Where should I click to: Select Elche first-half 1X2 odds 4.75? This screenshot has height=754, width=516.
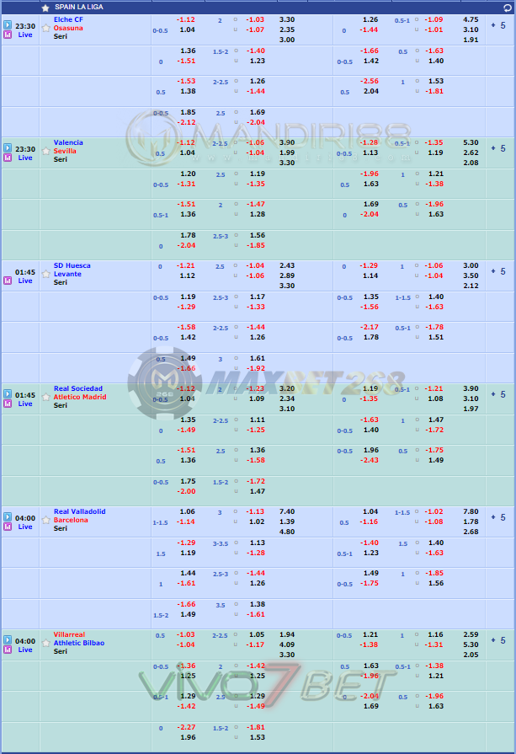(471, 19)
